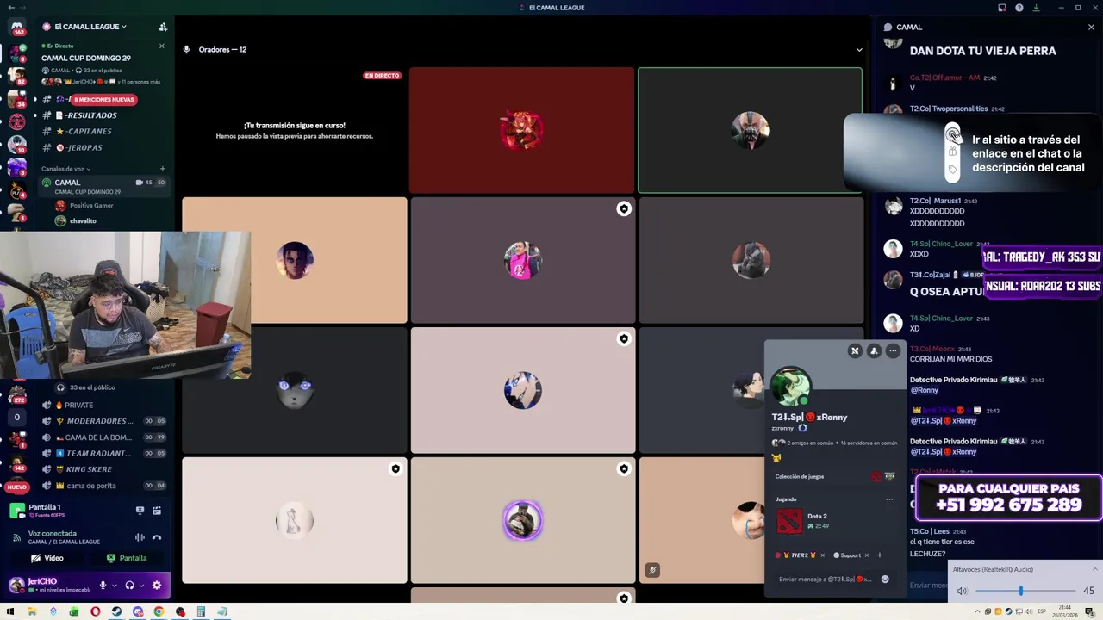The image size is (1103, 620).
Task: Click the EN DIRECTO stream tile
Action: (x=295, y=131)
